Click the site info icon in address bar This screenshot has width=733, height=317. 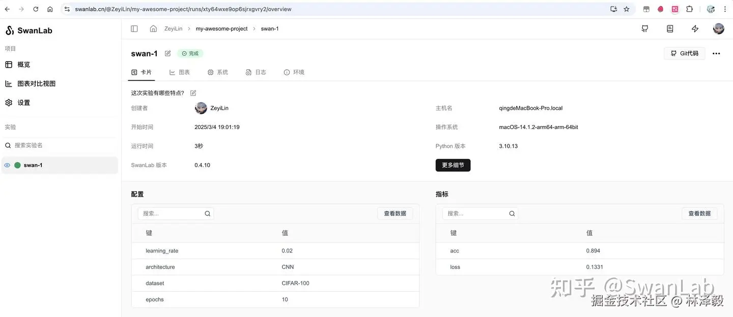67,9
